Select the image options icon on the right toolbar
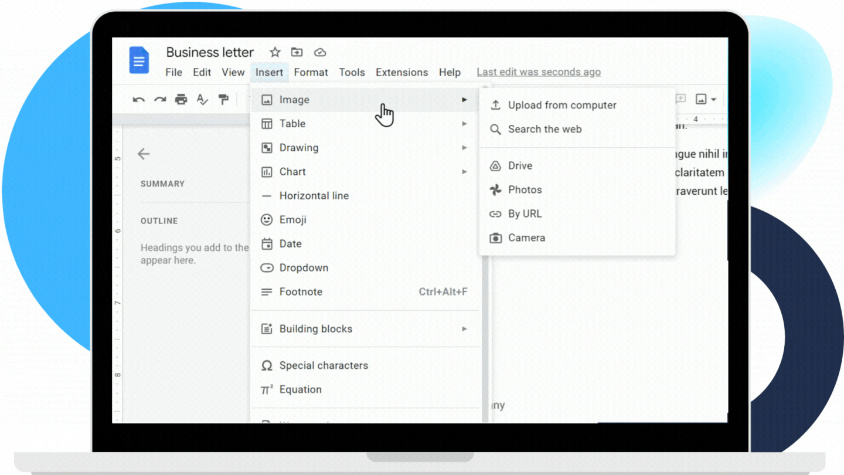Viewport: 844px width, 475px height. pyautogui.click(x=702, y=99)
